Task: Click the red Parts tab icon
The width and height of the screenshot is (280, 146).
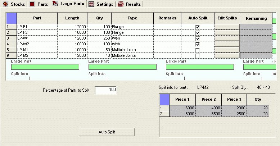Action: 32,4
